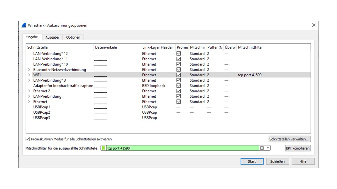Click the Start button
This screenshot has height=189, width=337.
(252, 161)
